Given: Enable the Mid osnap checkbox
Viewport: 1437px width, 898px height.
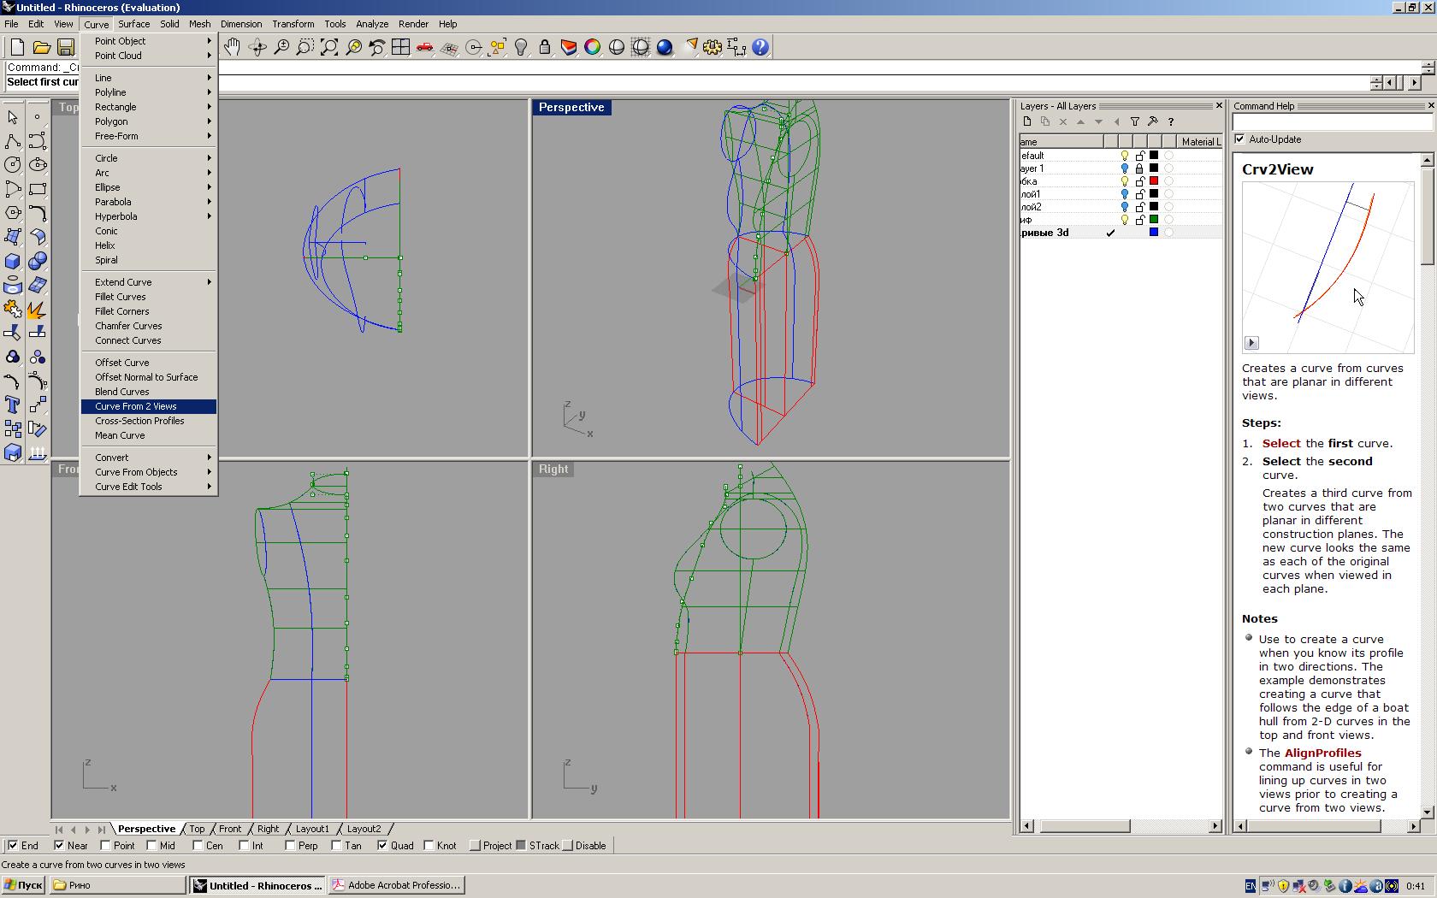Looking at the screenshot, I should pyautogui.click(x=152, y=846).
